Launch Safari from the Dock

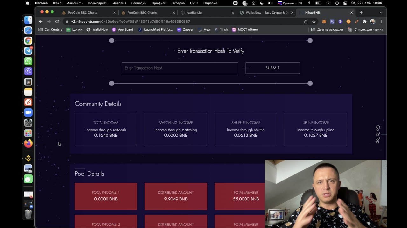tap(28, 30)
